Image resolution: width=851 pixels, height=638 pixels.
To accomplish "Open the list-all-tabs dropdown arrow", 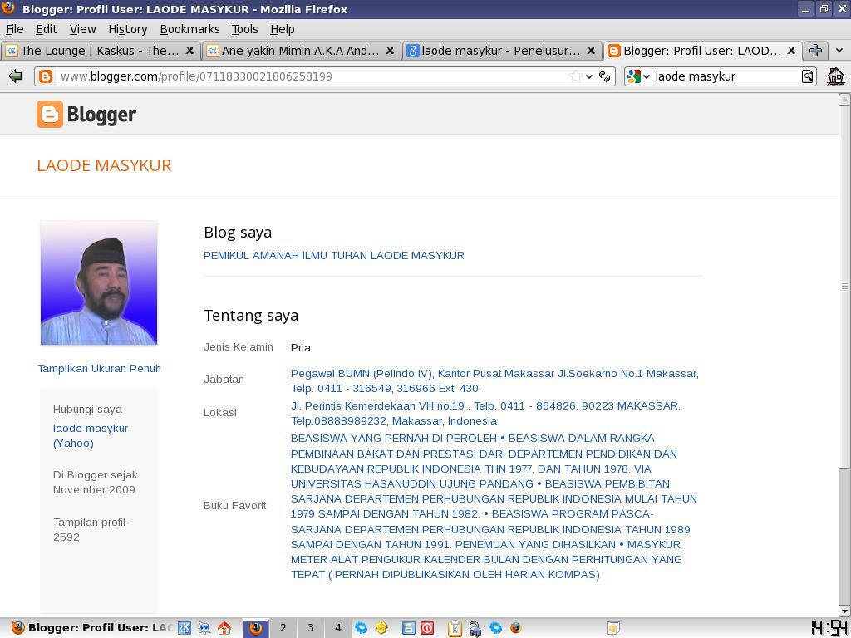I will pyautogui.click(x=839, y=51).
